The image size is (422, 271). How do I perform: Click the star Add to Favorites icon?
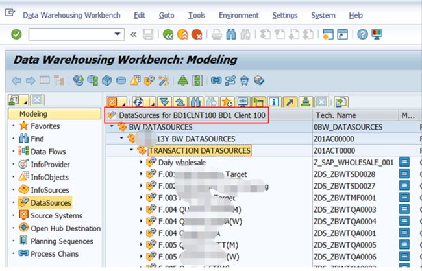(x=227, y=102)
